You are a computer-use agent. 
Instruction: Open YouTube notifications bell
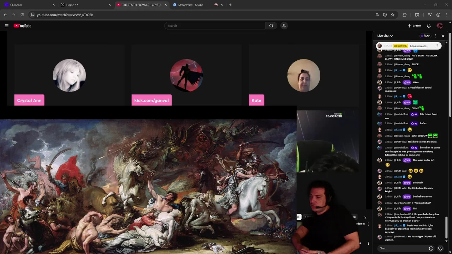[x=429, y=26]
